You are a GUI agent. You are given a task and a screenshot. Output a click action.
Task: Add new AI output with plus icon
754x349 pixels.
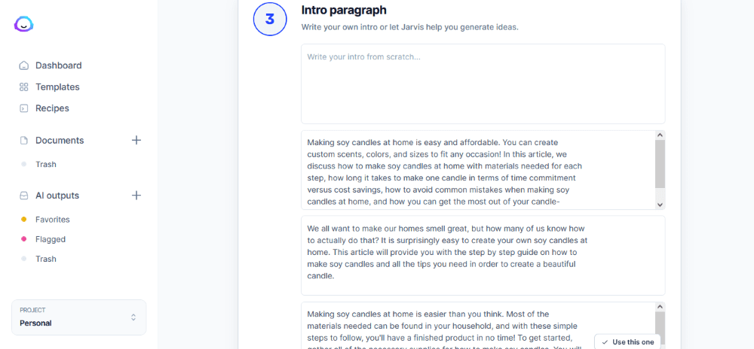point(136,195)
